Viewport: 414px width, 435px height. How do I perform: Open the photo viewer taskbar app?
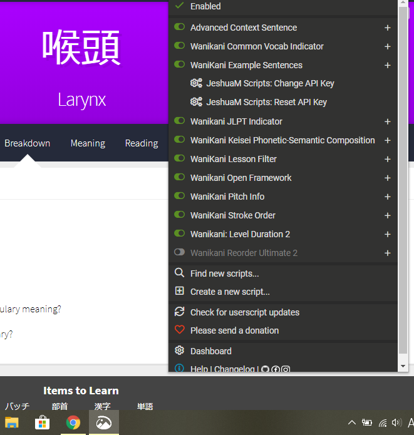click(104, 422)
